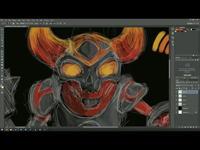Pick the white swatch in Swatches

click(x=191, y=30)
